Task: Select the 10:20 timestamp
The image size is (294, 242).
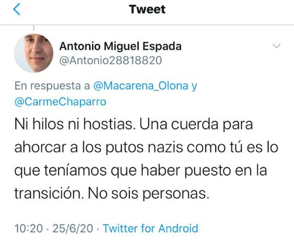Action: click(x=29, y=229)
